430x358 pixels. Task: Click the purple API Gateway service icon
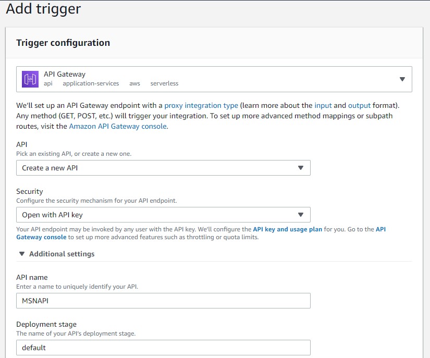(30, 79)
